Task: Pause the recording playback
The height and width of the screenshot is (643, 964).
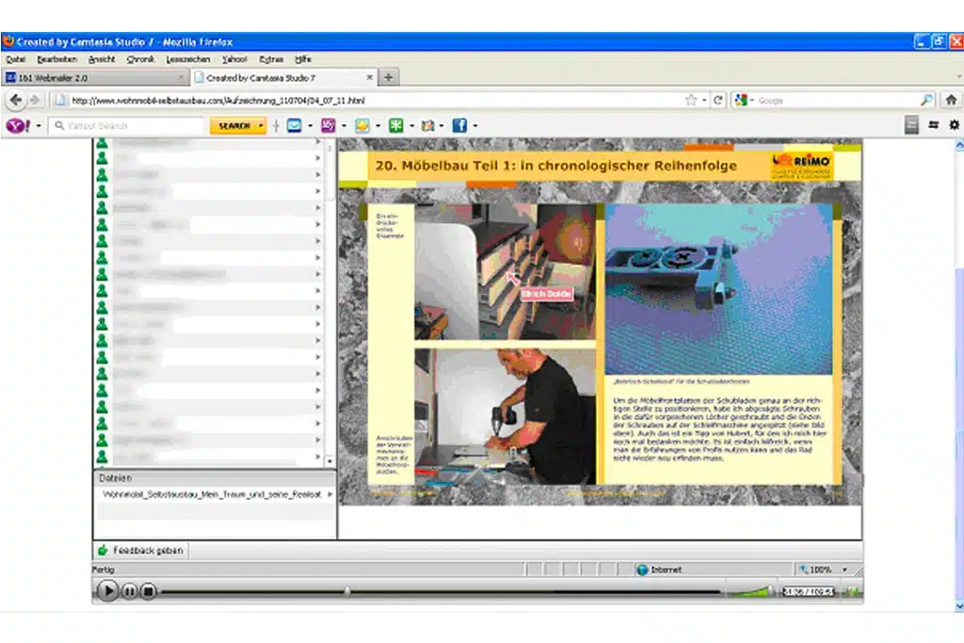Action: [129, 591]
